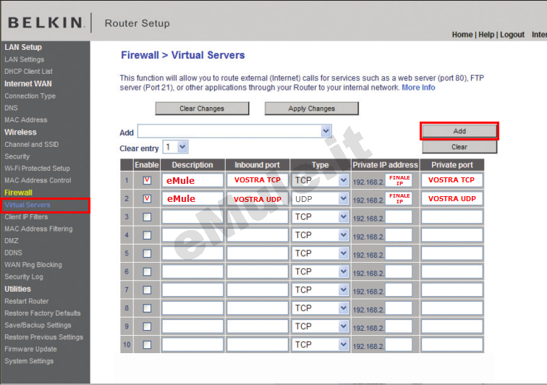Click the Description field for row 5
The height and width of the screenshot is (385, 547).
coord(192,253)
